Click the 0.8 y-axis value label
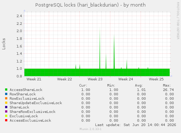 (x=19, y=76)
